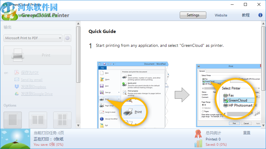Click 重置 reset statistics link
266x149 pixels.
pos(247,133)
